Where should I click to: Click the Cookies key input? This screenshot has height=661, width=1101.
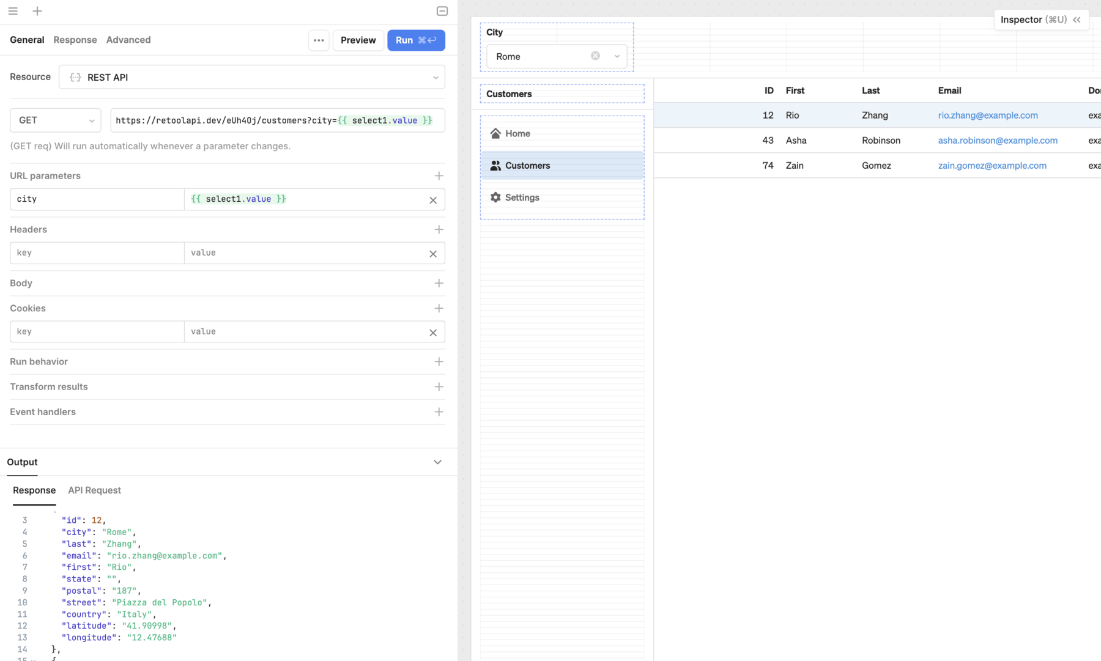(97, 332)
